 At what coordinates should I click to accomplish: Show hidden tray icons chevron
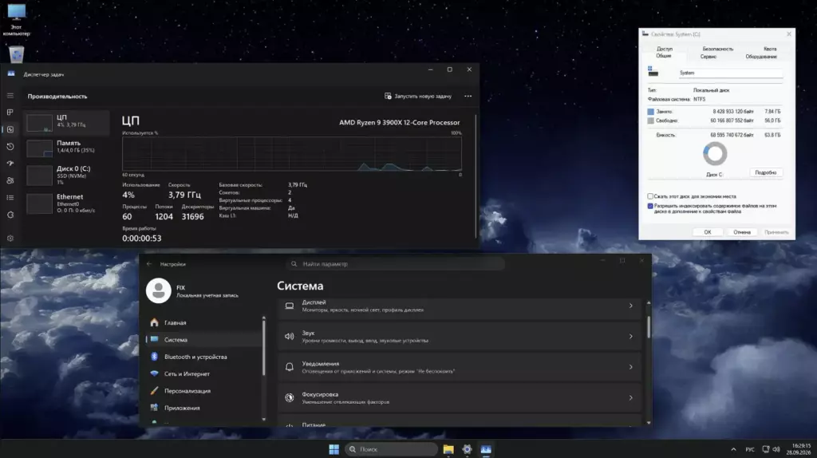click(734, 449)
